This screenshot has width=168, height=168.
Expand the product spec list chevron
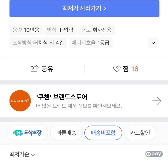153,43
